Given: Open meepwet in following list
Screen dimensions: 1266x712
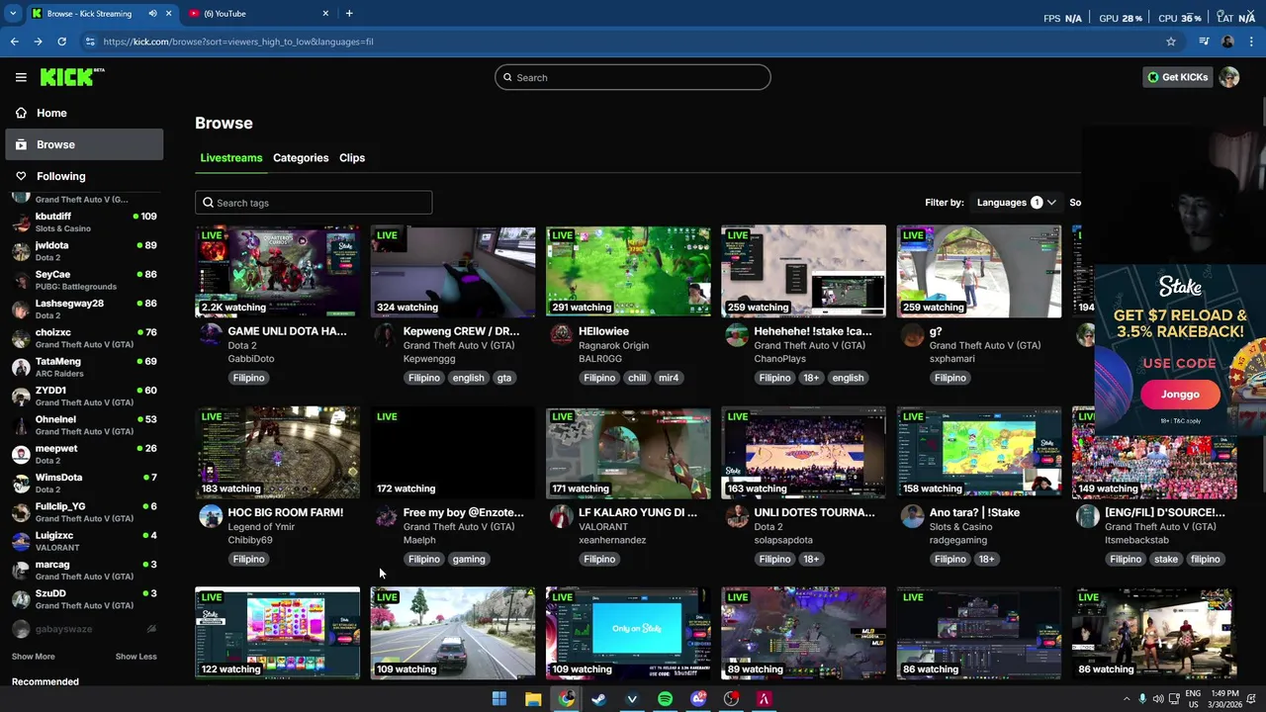Looking at the screenshot, I should (84, 454).
